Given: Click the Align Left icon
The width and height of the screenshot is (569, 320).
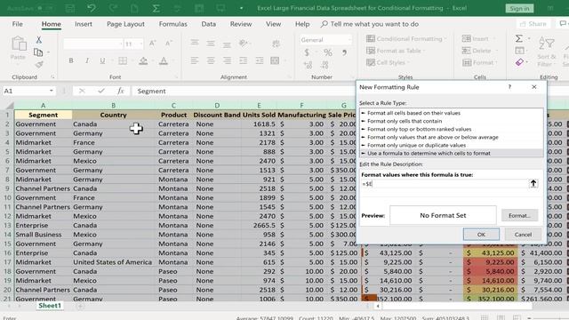Looking at the screenshot, I should pos(195,60).
